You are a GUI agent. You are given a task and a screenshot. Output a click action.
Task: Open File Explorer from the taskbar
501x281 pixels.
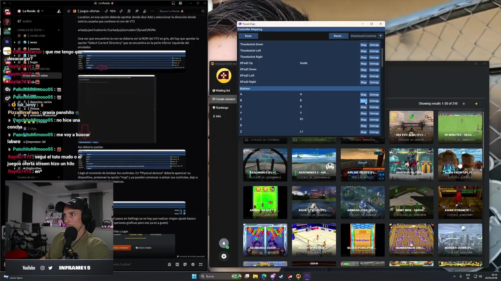pos(255,276)
